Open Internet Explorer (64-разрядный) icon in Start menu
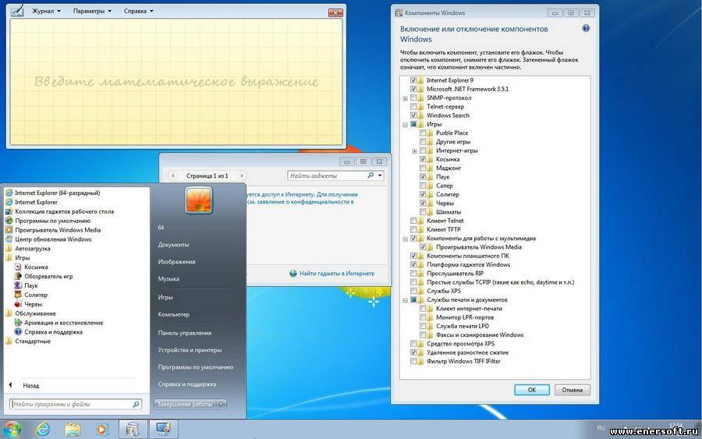Viewport: 702px width, 439px height. coord(9,193)
